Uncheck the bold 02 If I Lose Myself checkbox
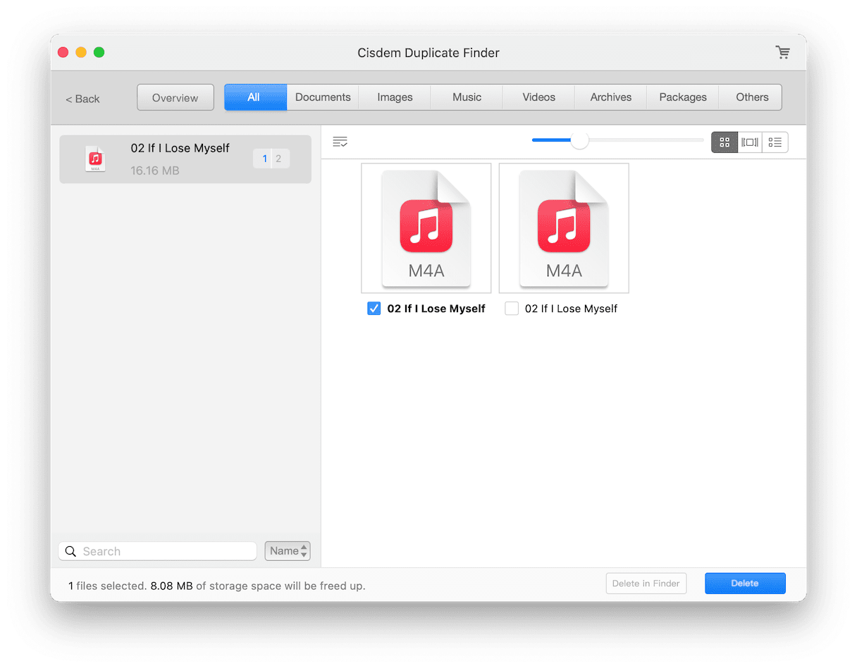Screen dimensions: 857x668 (374, 309)
